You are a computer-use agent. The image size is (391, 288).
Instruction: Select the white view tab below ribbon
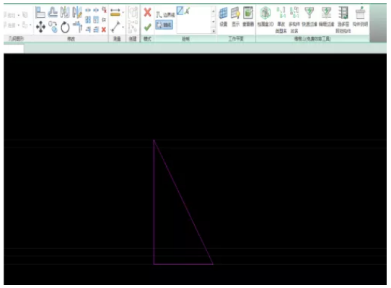click(x=14, y=49)
